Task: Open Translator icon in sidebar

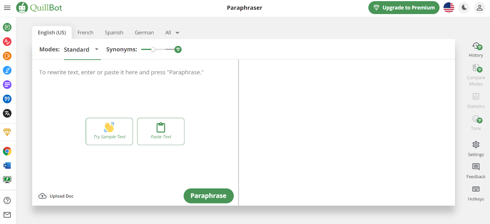Action: pos(7,113)
